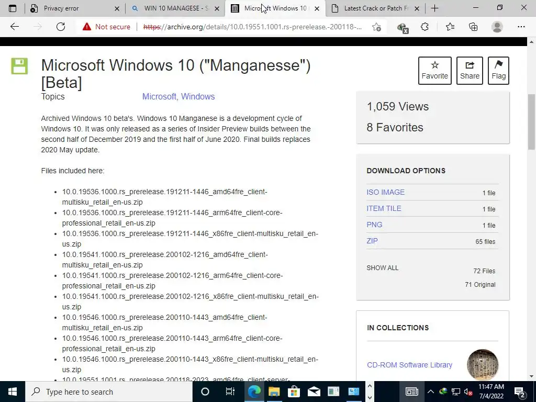Open the extensions puzzle icon
536x402 pixels.
click(425, 27)
